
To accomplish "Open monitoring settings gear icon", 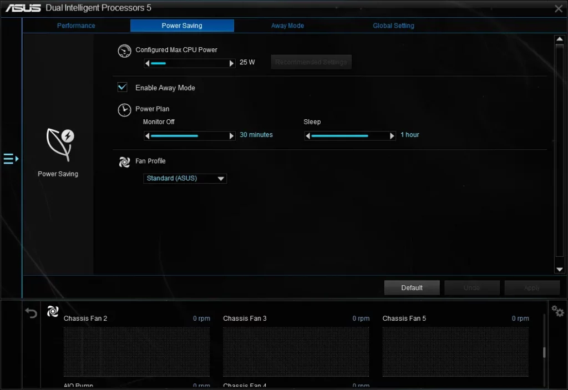I will pyautogui.click(x=557, y=311).
